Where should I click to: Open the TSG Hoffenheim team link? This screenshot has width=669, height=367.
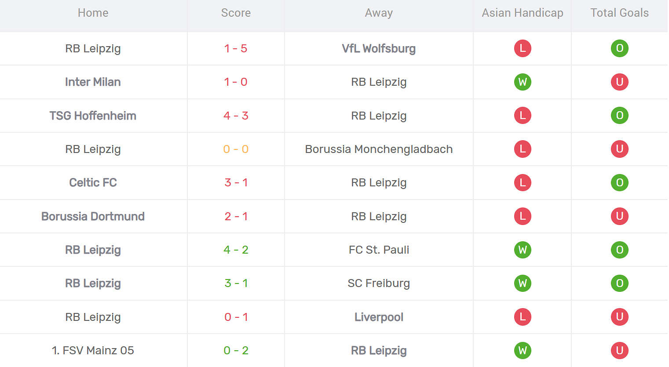(x=93, y=116)
